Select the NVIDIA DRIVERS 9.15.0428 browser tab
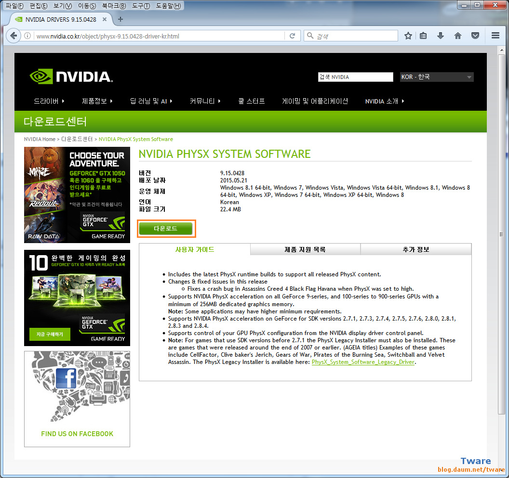Image resolution: width=509 pixels, height=478 pixels. click(x=61, y=19)
